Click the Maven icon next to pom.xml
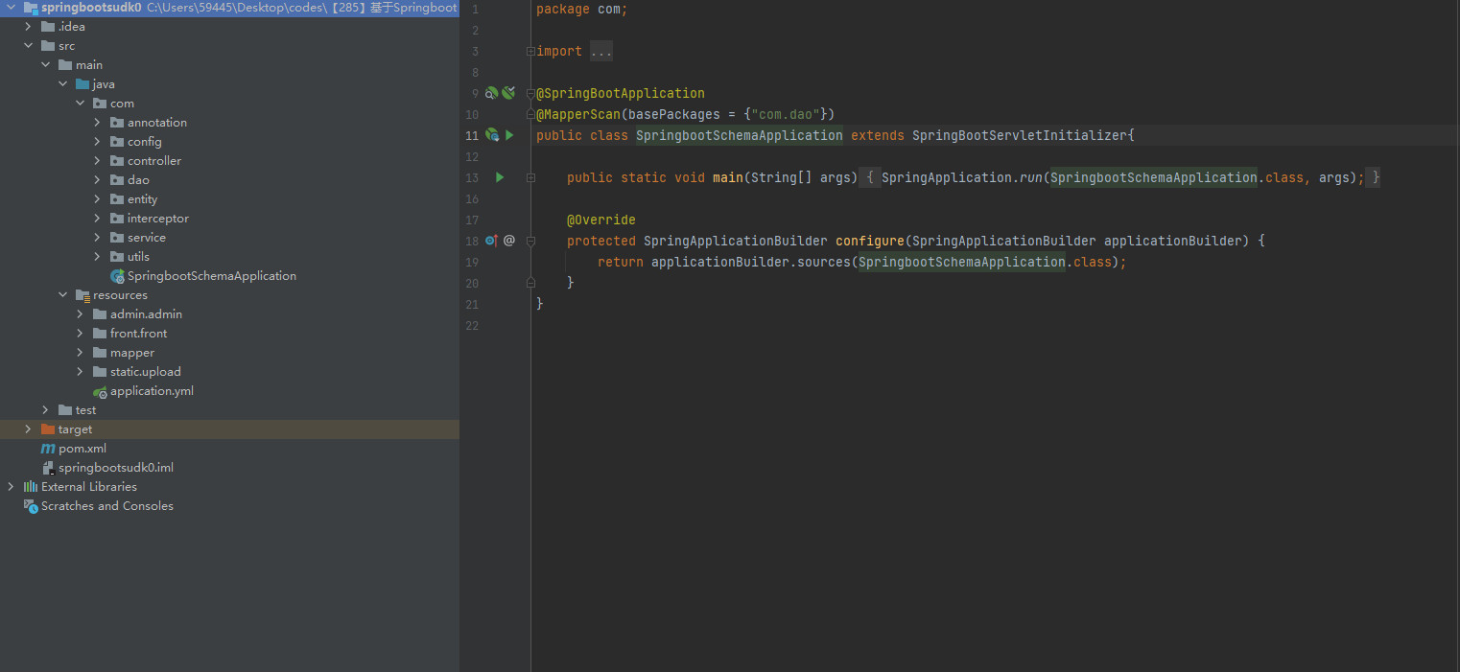 (x=48, y=449)
